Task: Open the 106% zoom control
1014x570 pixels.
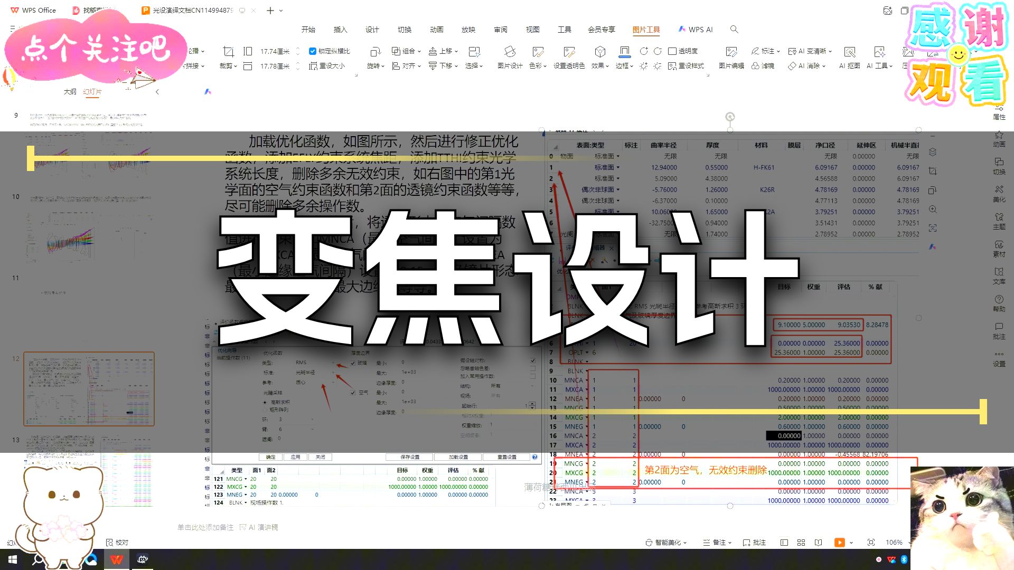Action: pyautogui.click(x=895, y=542)
